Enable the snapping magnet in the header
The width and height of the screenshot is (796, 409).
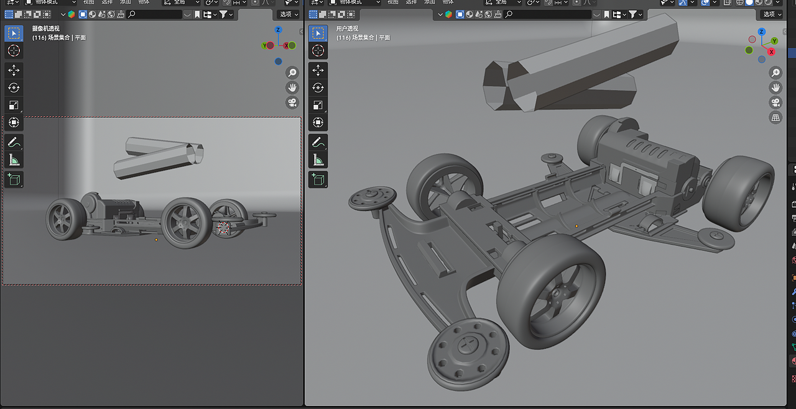point(548,3)
